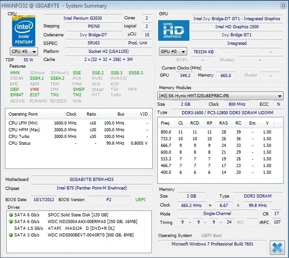Screen dimensions: 289x258
Task: Select the ATAPI iHAS124 DVD drive entry
Action: [79, 228]
